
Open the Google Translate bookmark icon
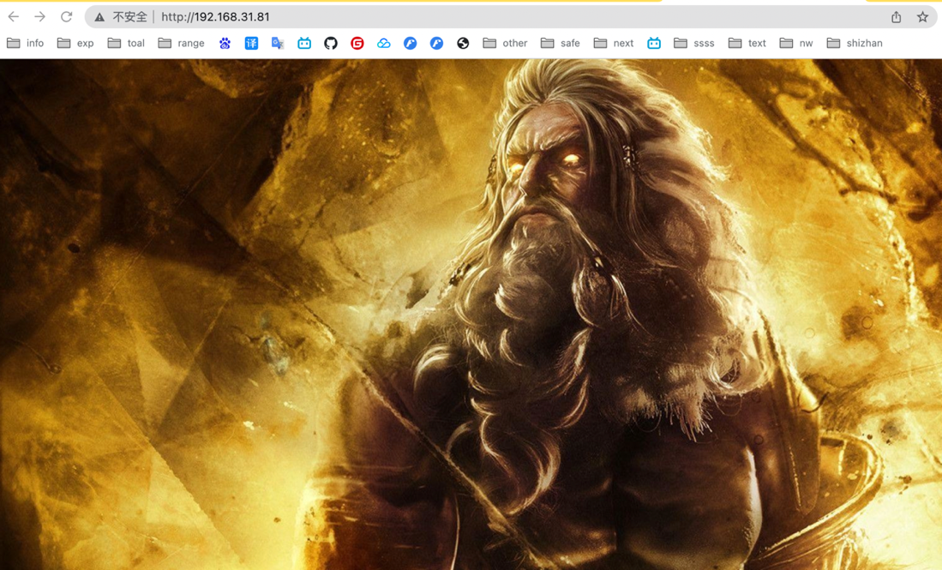[278, 43]
